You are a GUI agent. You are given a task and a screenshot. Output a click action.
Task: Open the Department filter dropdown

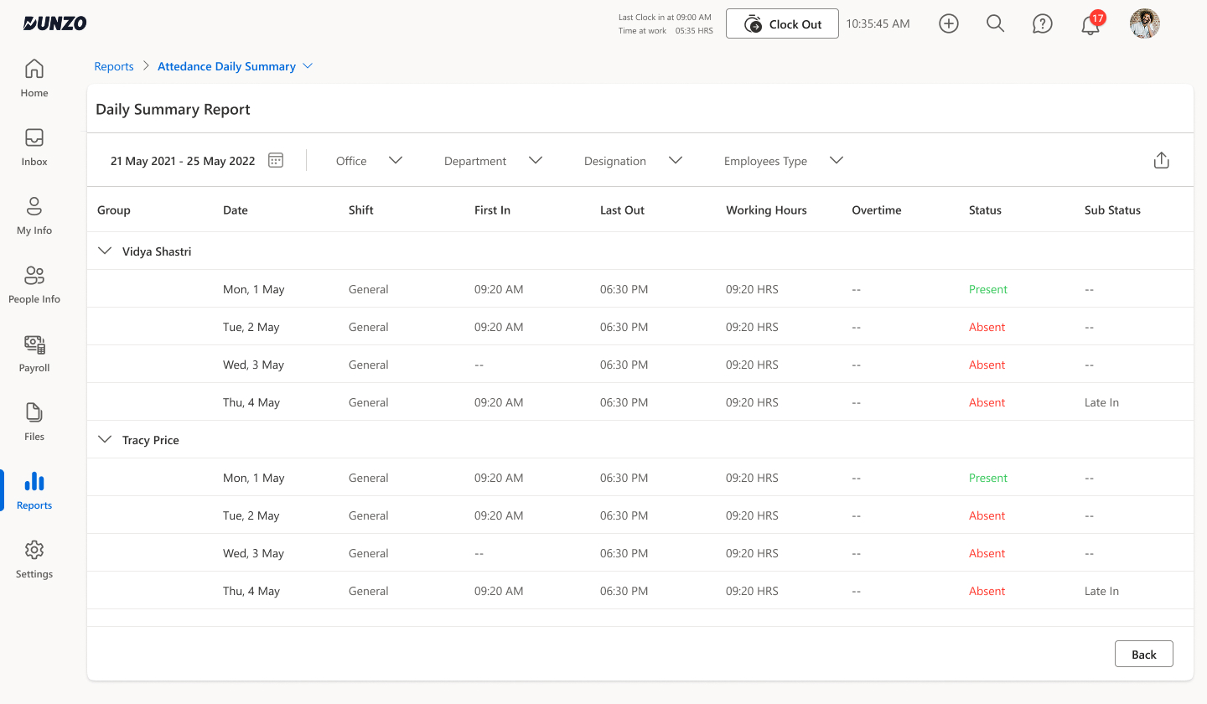click(x=494, y=160)
